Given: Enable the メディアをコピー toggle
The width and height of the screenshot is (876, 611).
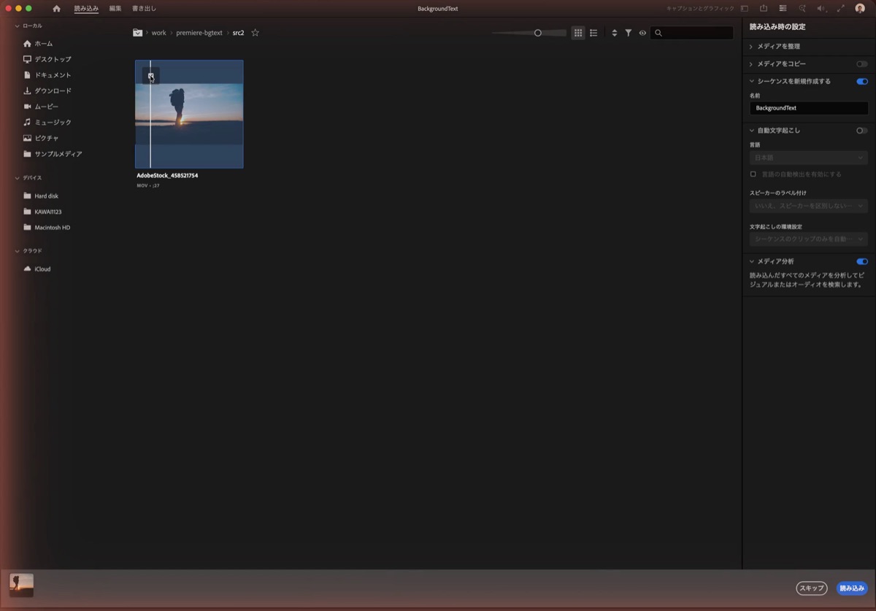Looking at the screenshot, I should coord(862,64).
